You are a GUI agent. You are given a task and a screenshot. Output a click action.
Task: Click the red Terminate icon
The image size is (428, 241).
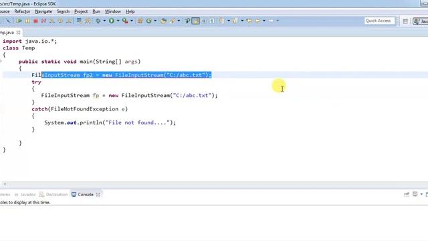[35, 21]
